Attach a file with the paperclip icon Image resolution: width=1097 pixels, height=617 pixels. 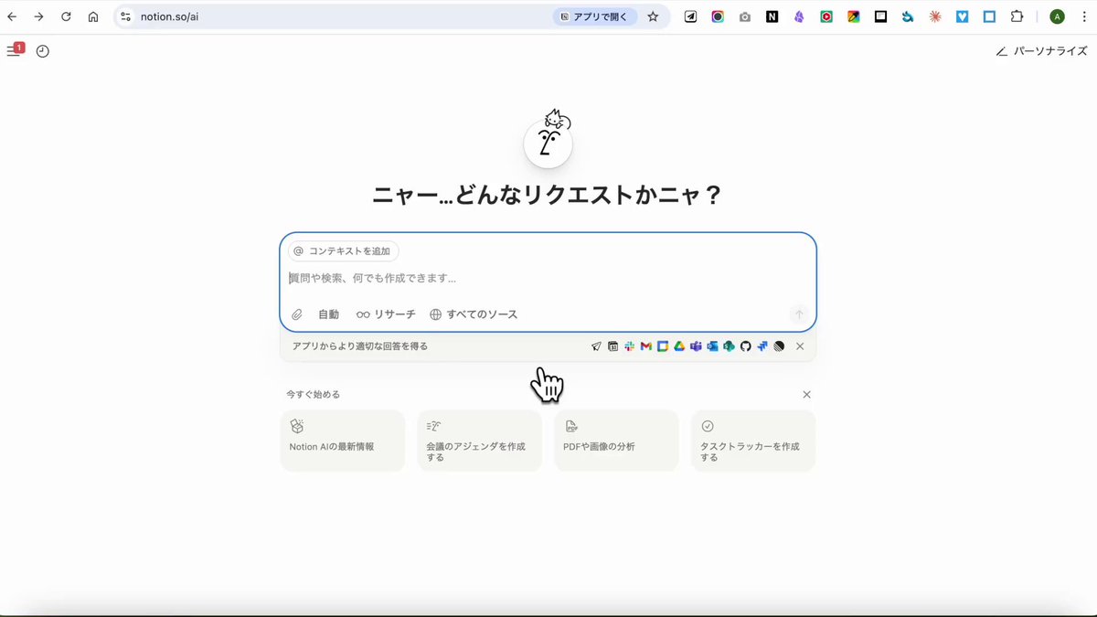click(x=297, y=314)
